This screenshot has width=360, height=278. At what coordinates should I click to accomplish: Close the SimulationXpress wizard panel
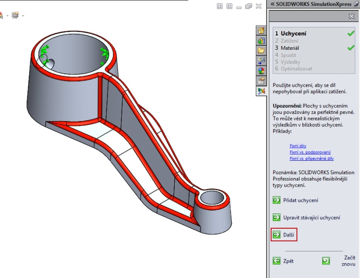(351, 16)
